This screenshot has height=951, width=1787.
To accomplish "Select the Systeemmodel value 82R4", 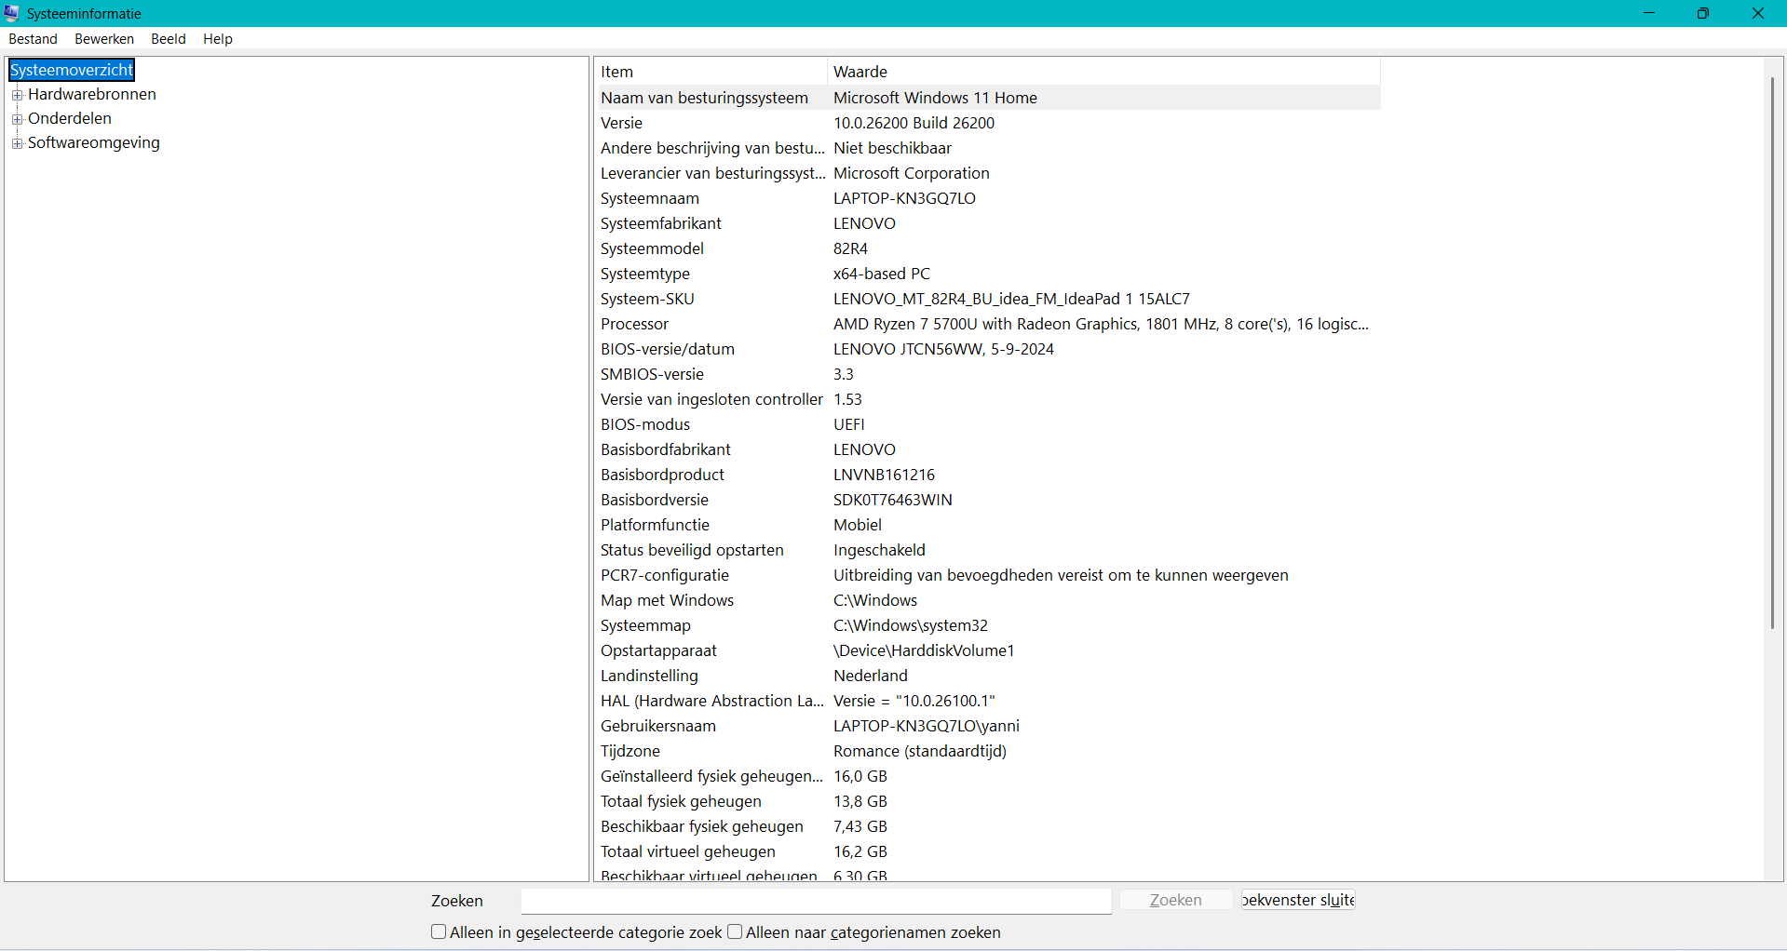I will click(x=850, y=248).
